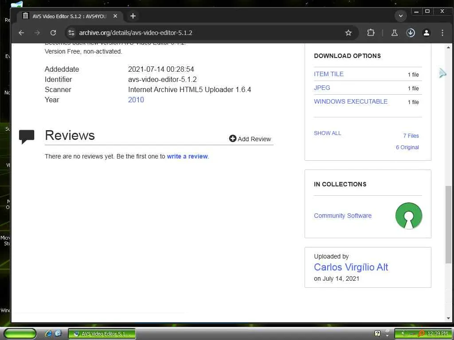Image resolution: width=454 pixels, height=340 pixels.
Task: Click the page scrollbar up arrow
Action: pyautogui.click(x=448, y=47)
